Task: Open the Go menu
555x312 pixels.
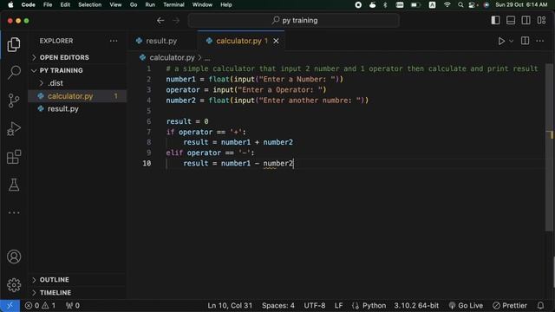Action: (134, 4)
